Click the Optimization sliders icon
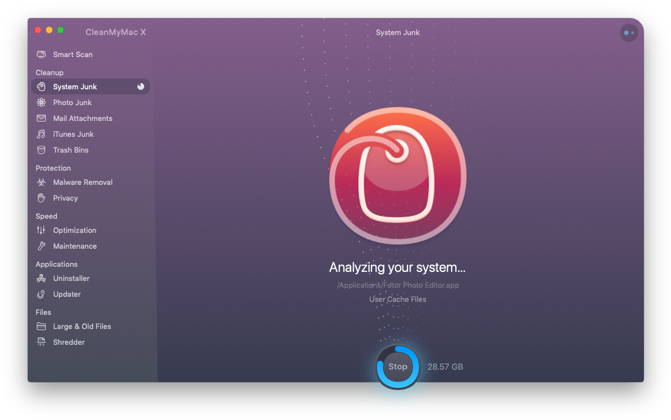Screen dimensions: 671x420 pyautogui.click(x=41, y=230)
